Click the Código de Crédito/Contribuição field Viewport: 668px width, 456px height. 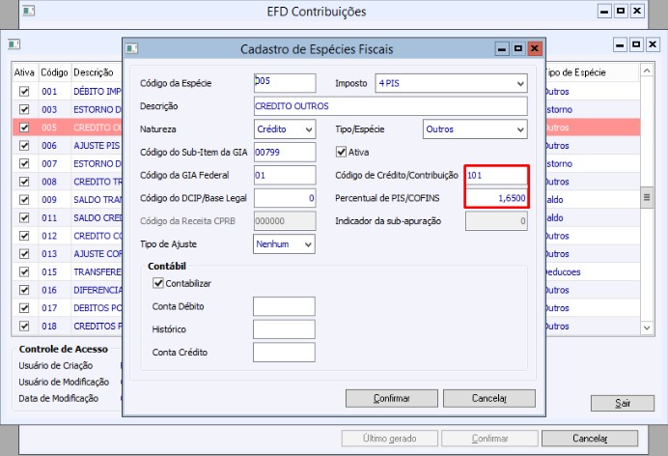coord(496,175)
